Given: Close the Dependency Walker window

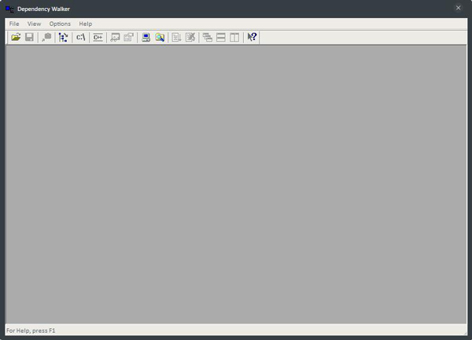Looking at the screenshot, I should pos(458,8).
